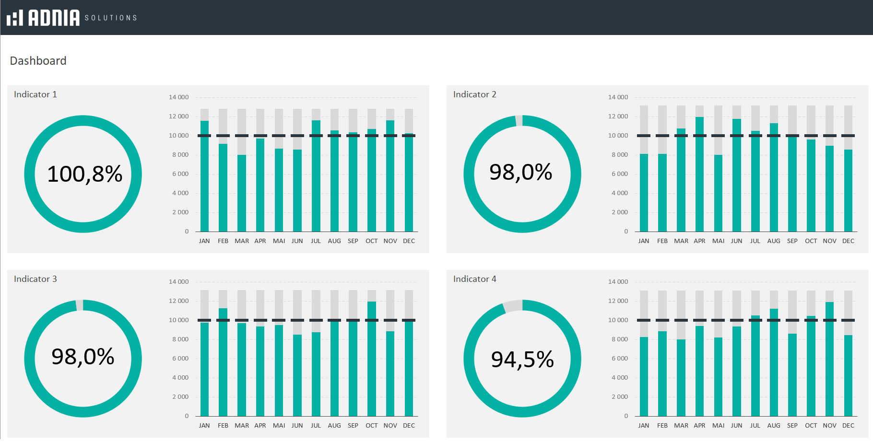Click the Indicator 2 donut percentage 98,0%
The image size is (873, 442).
pos(520,172)
